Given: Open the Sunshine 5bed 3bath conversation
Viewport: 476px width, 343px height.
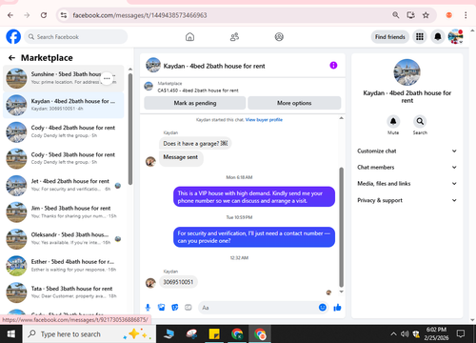Looking at the screenshot, I should coord(64,78).
